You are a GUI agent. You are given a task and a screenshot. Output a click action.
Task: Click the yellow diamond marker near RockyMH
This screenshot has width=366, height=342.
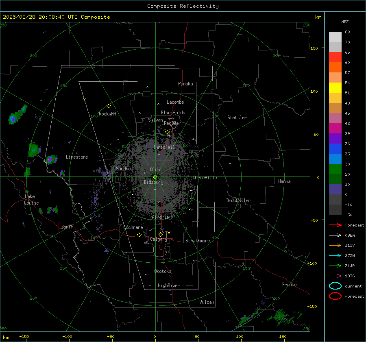tap(109, 106)
